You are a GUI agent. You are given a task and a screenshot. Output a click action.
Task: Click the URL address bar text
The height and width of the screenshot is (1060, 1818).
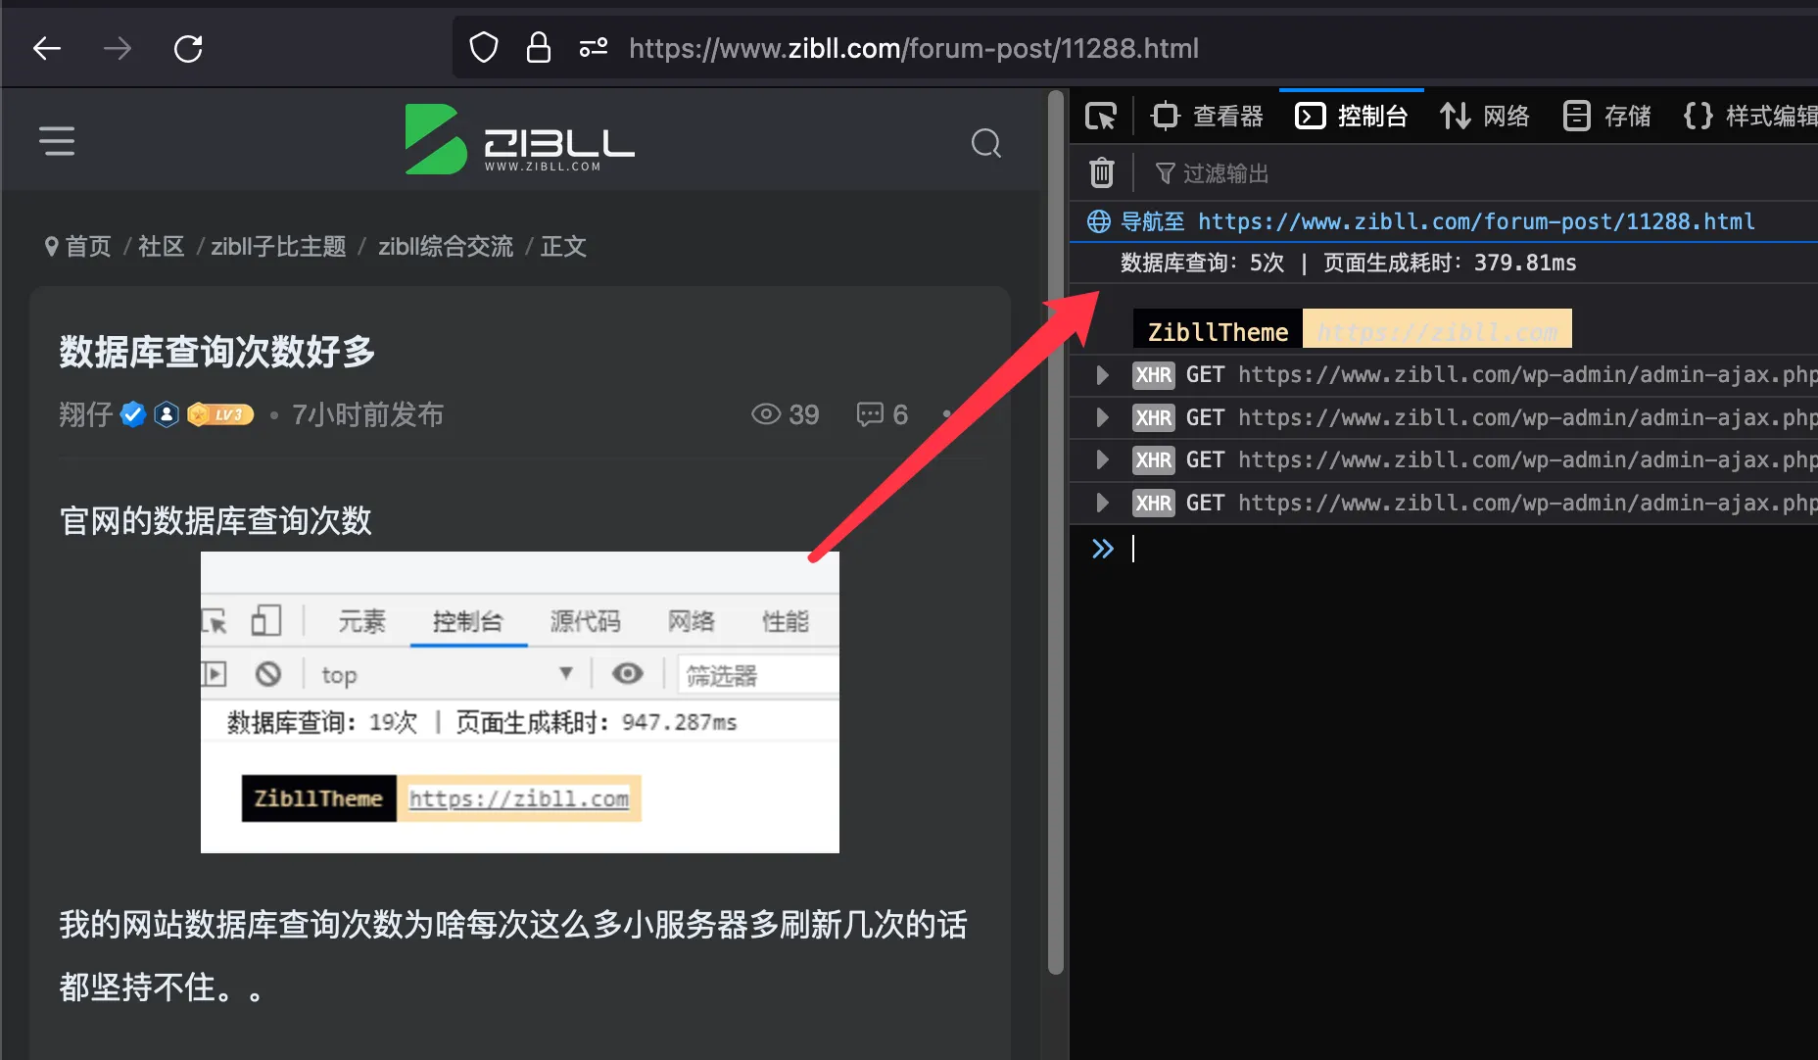[913, 48]
